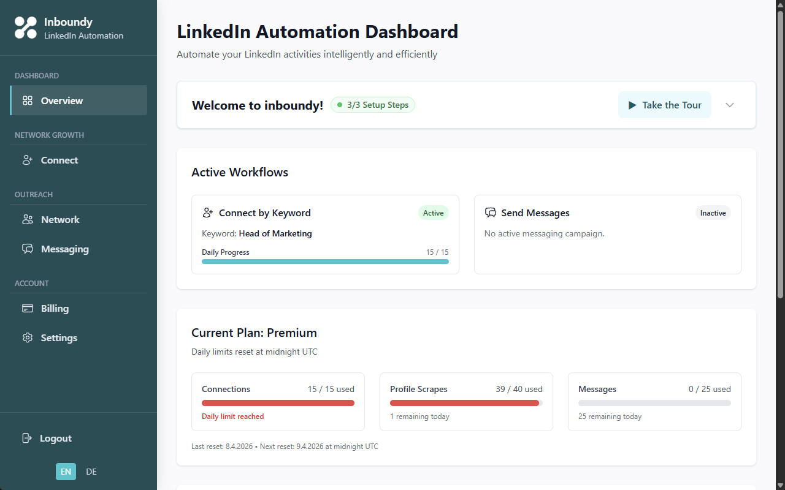This screenshot has height=490, width=785.
Task: Click the Overview grid icon
Action: pos(28,100)
